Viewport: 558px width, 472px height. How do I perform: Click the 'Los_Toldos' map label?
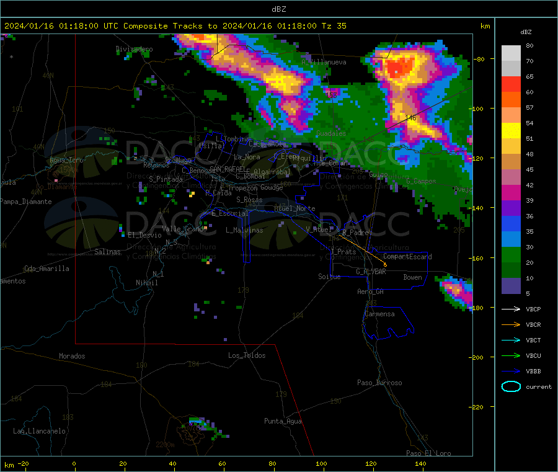[x=247, y=355]
